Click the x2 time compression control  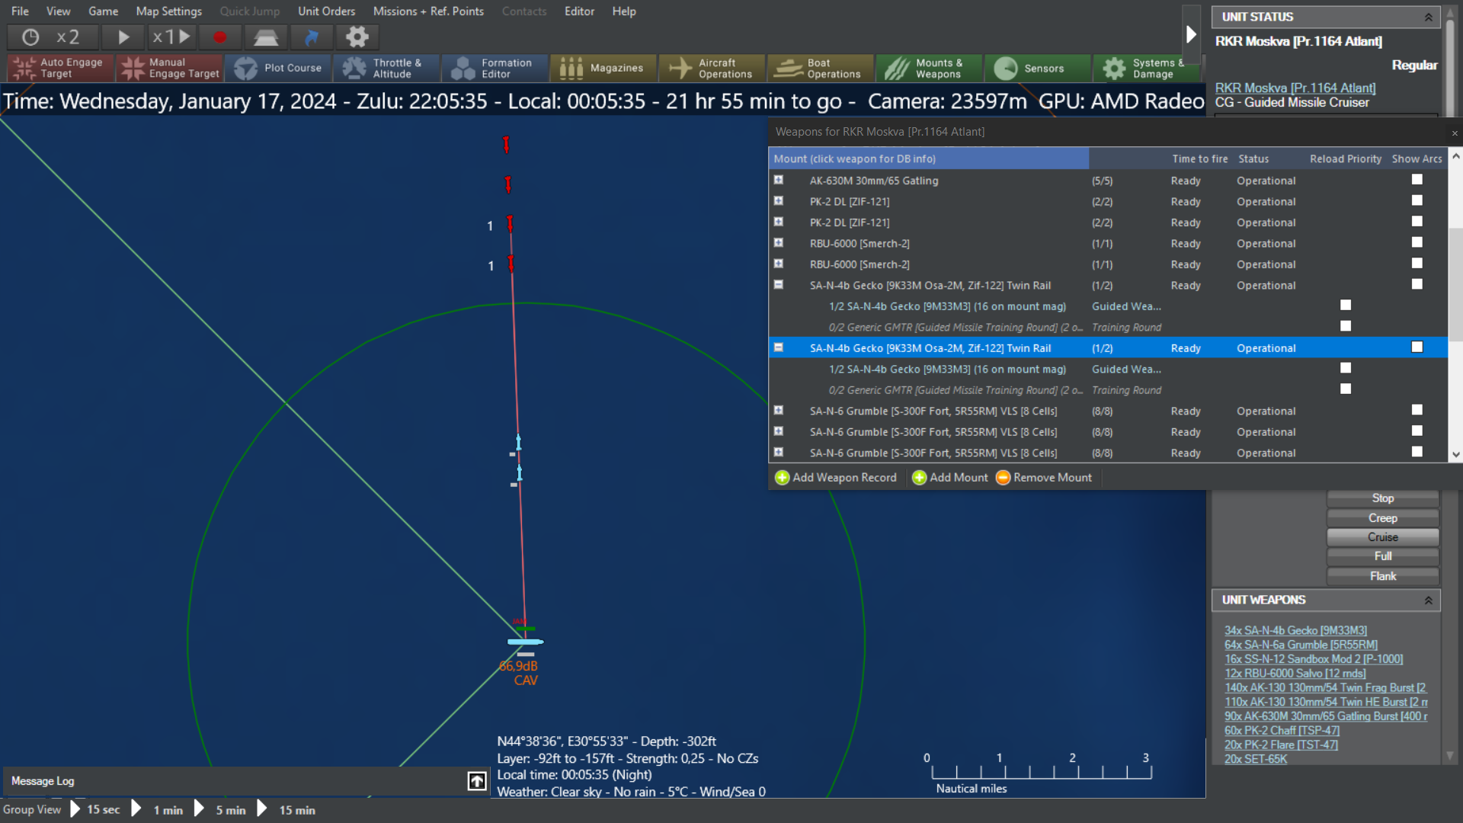click(68, 37)
